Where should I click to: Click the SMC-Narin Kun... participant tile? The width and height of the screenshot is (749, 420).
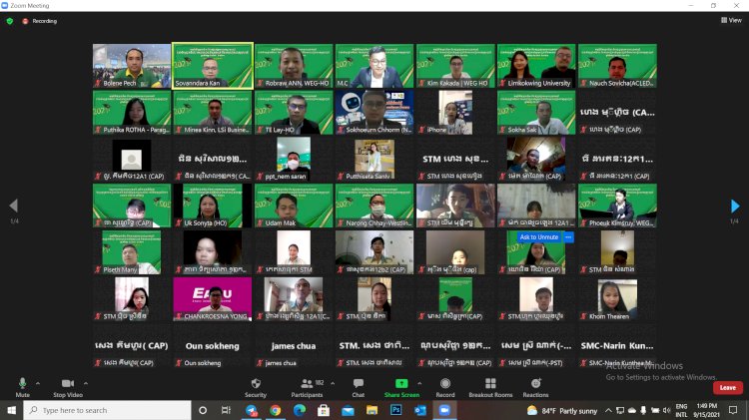click(x=617, y=346)
